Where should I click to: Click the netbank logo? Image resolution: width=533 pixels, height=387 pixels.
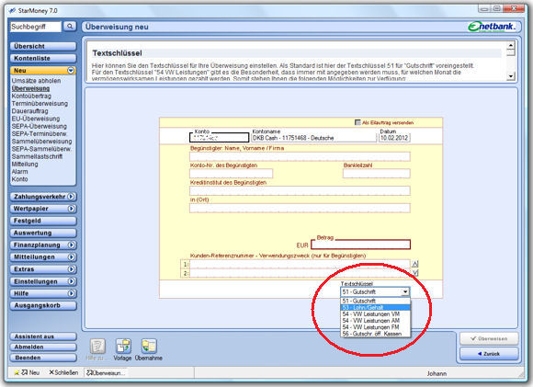pos(492,27)
